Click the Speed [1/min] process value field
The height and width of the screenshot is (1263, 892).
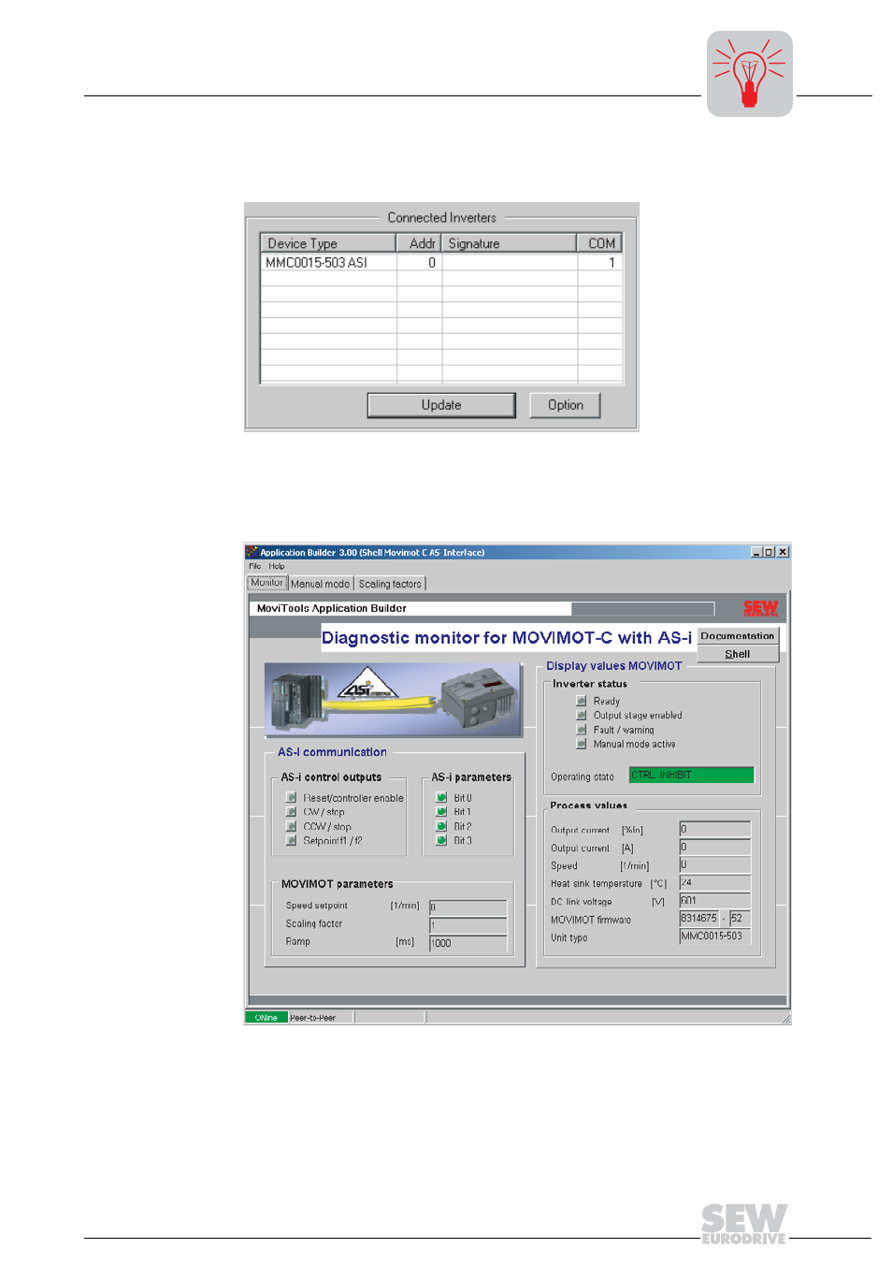[714, 864]
